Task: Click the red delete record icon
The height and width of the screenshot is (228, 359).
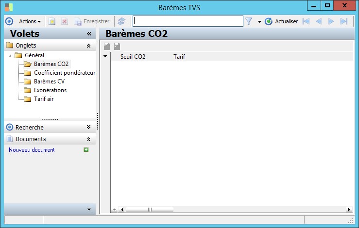Action: (x=65, y=21)
